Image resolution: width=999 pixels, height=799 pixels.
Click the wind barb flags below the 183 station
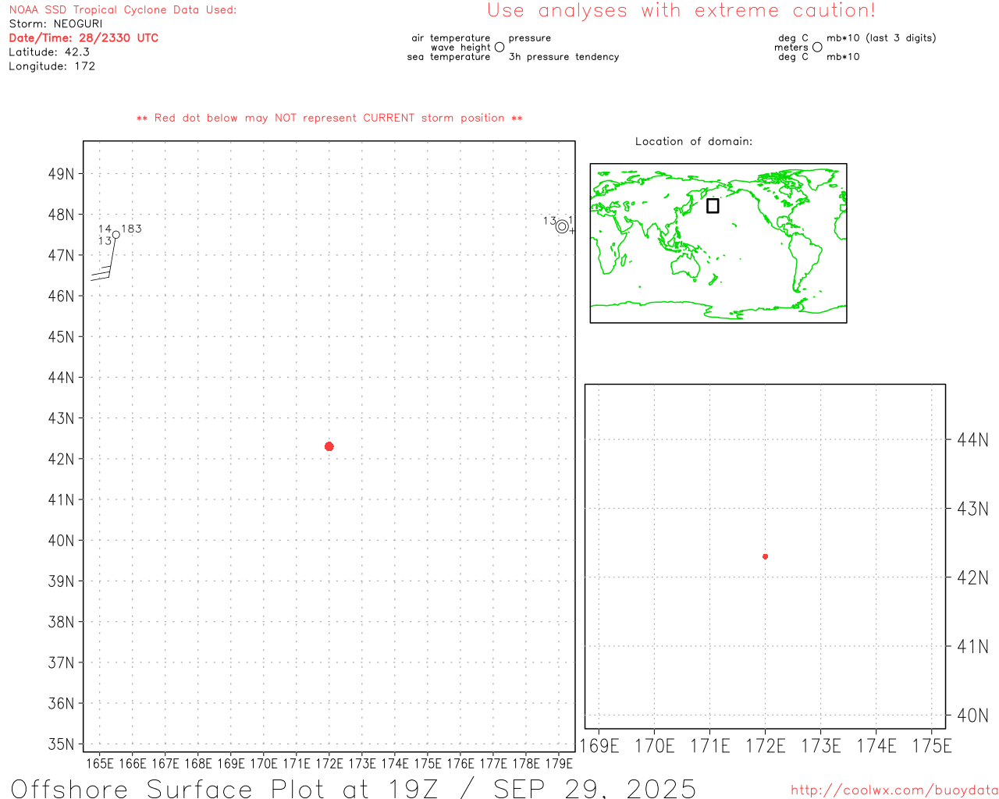point(101,272)
